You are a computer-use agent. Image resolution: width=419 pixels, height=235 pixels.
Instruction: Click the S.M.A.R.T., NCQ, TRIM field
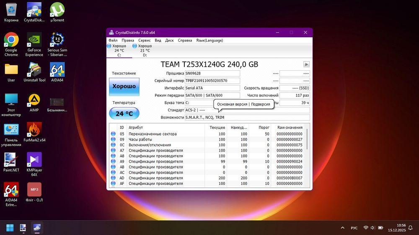pyautogui.click(x=247, y=117)
